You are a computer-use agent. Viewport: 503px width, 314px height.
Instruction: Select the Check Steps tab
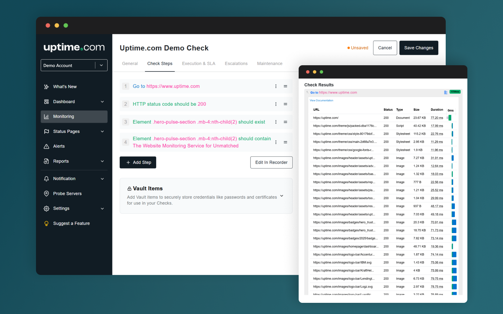pos(160,63)
